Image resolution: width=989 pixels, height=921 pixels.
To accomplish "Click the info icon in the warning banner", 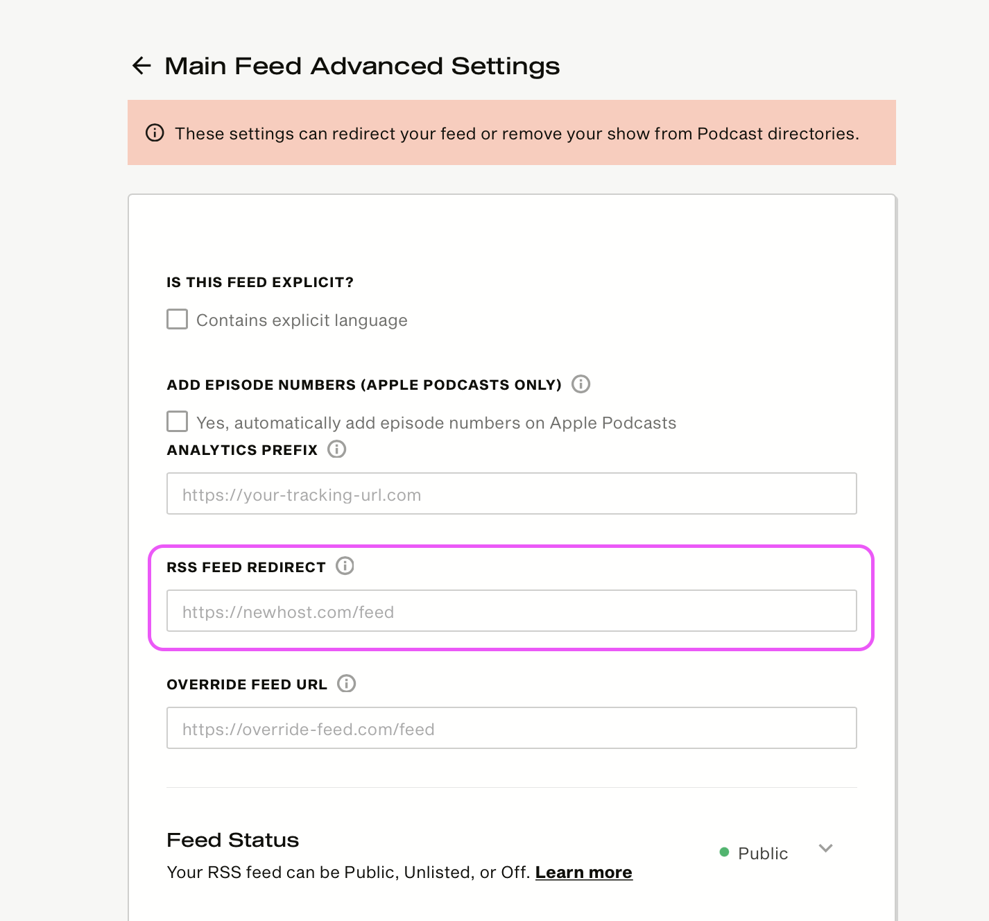I will (x=155, y=132).
